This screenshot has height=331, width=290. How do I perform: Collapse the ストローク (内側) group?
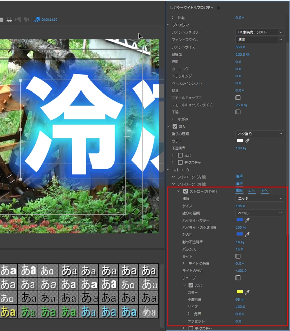tap(173, 177)
